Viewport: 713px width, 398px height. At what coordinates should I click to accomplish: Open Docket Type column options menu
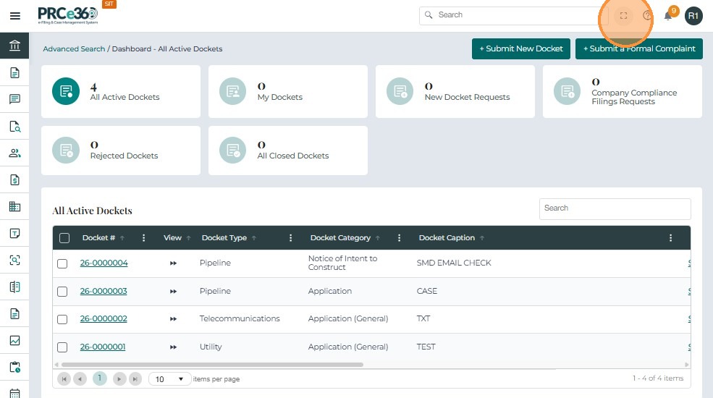pos(291,238)
